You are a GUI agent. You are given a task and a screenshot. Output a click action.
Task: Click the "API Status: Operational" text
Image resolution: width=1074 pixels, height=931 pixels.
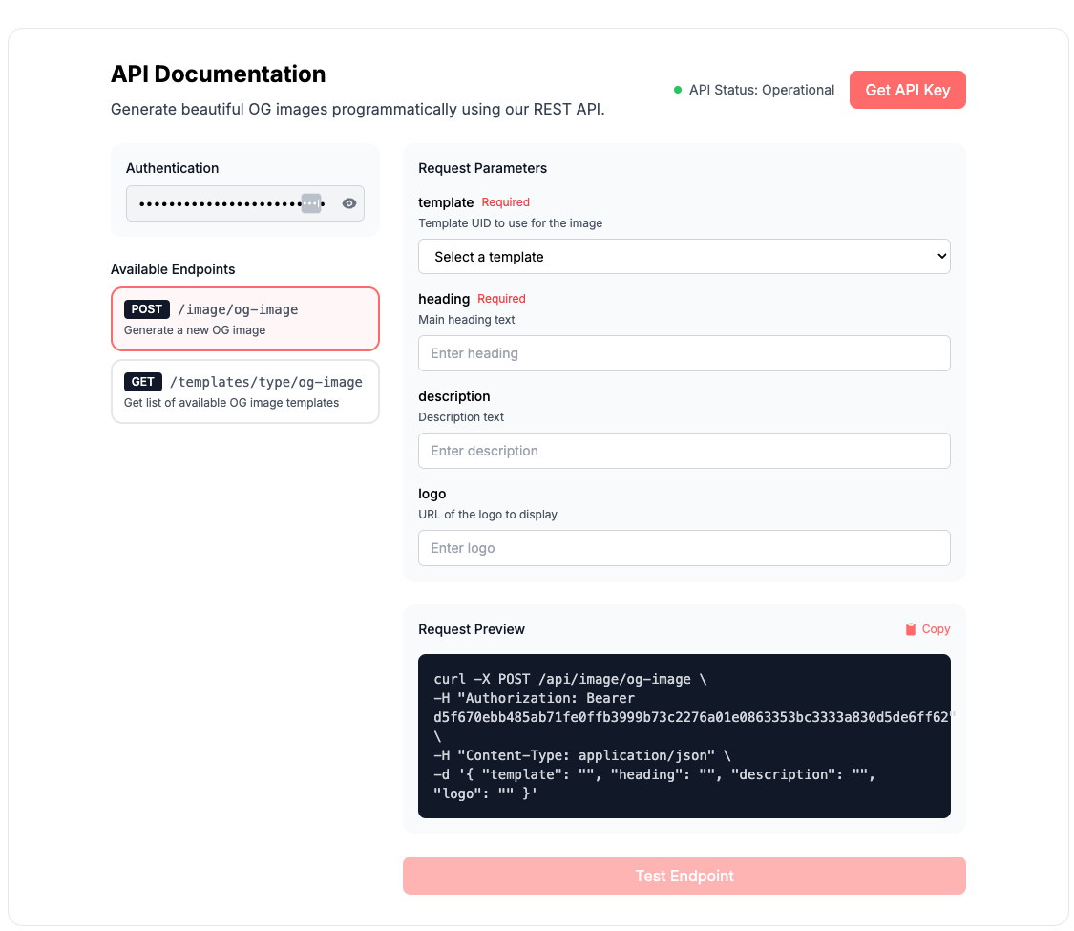click(762, 90)
